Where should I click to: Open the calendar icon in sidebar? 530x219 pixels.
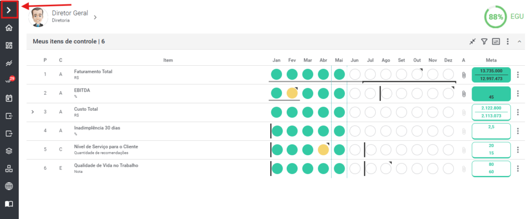pos(9,98)
